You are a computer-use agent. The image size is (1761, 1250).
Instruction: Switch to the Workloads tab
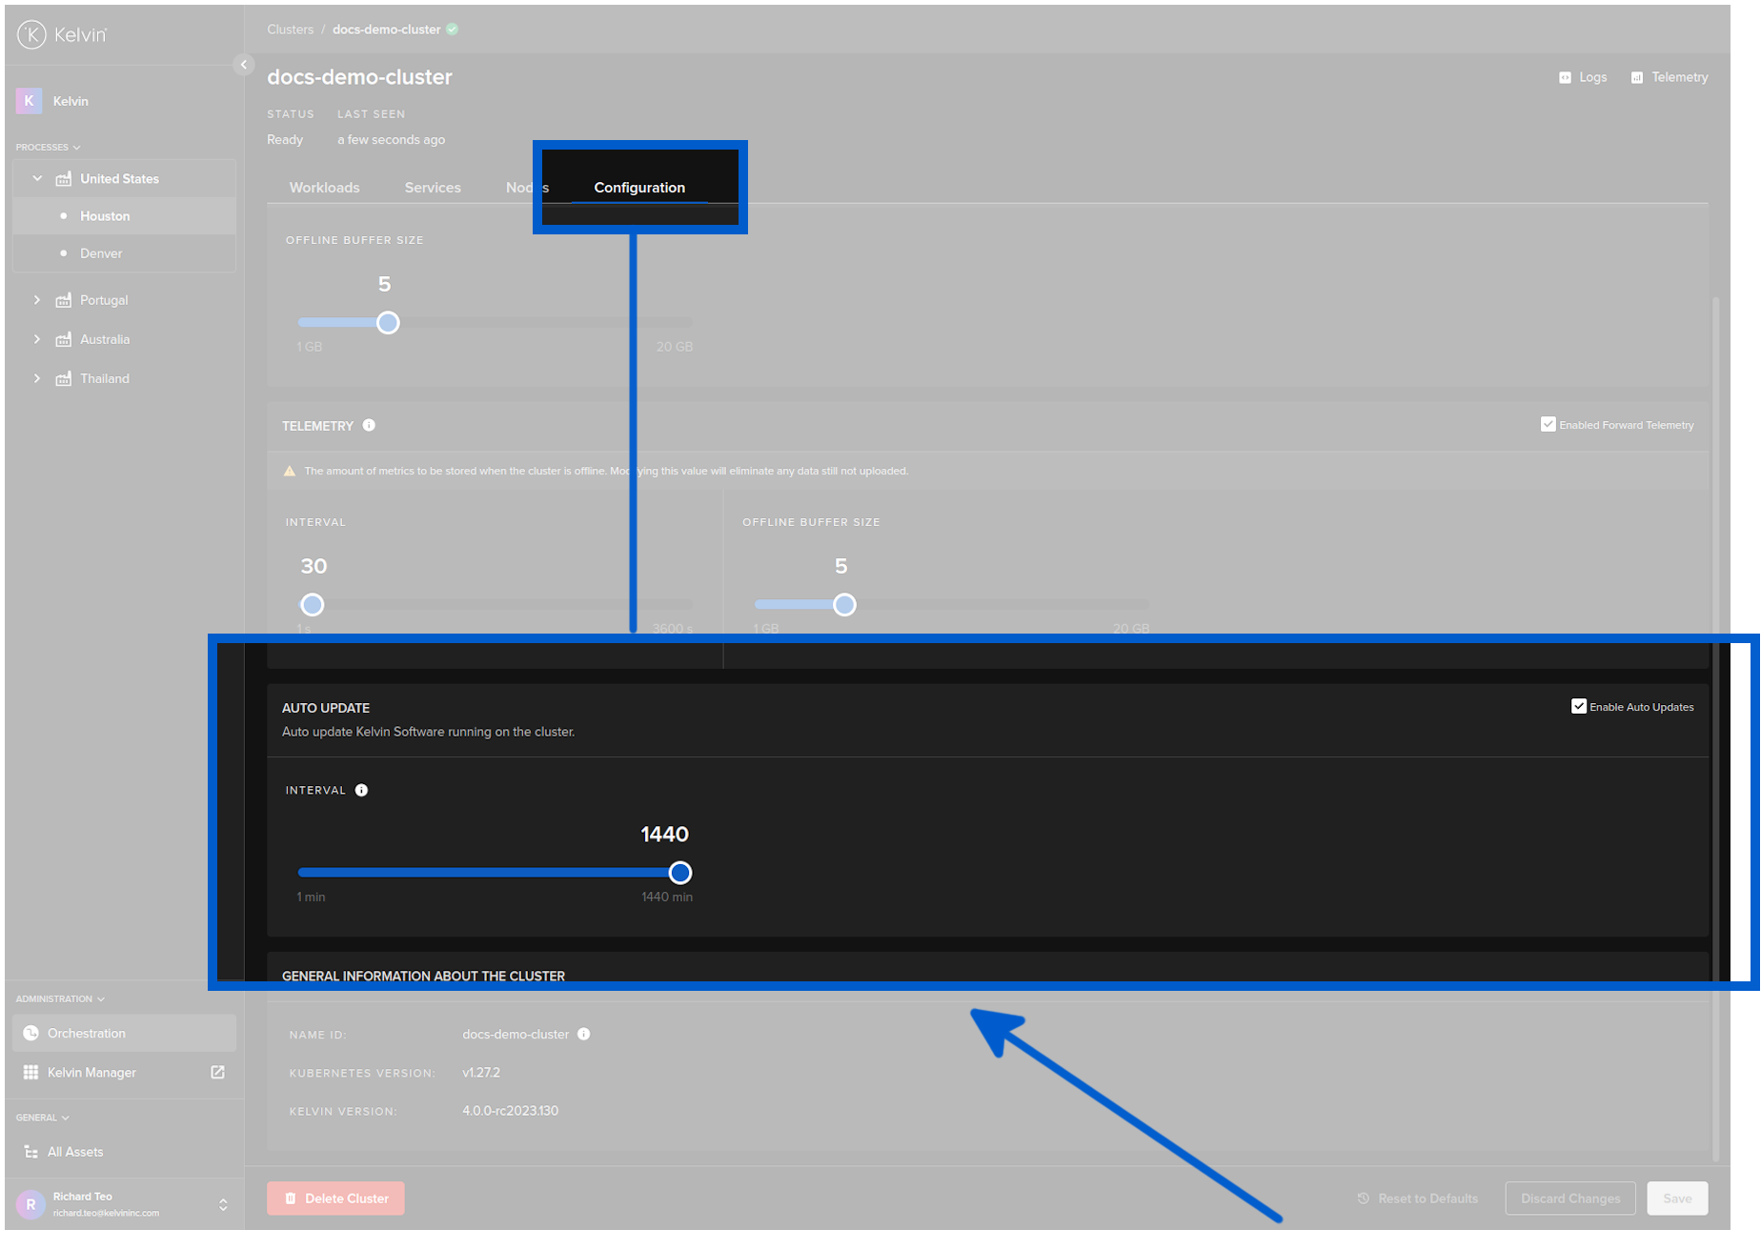click(x=324, y=188)
